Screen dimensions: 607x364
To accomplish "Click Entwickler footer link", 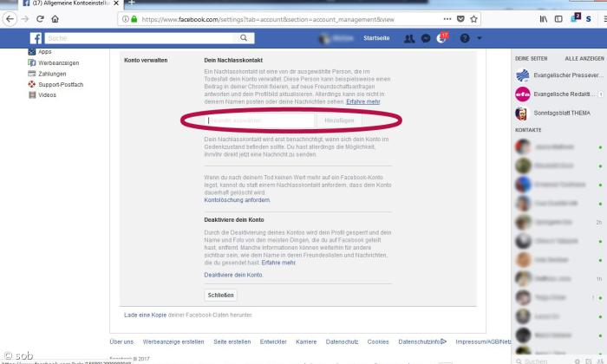I will click(x=273, y=342).
